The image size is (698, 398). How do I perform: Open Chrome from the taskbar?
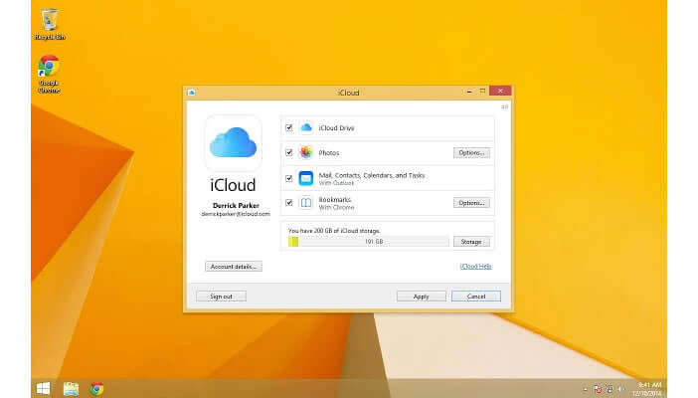97,388
